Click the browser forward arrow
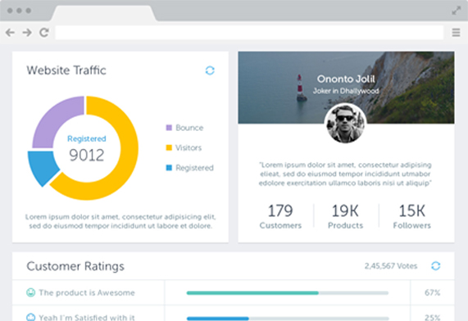Screen dimensions: 468x321 (27, 32)
